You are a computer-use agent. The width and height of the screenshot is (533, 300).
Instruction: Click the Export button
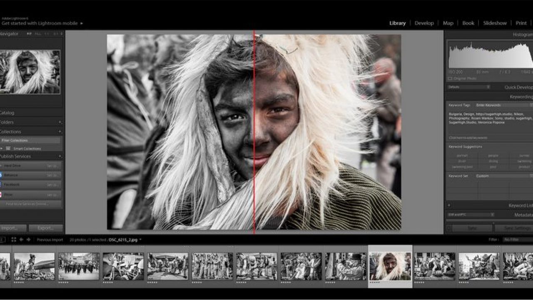point(45,228)
